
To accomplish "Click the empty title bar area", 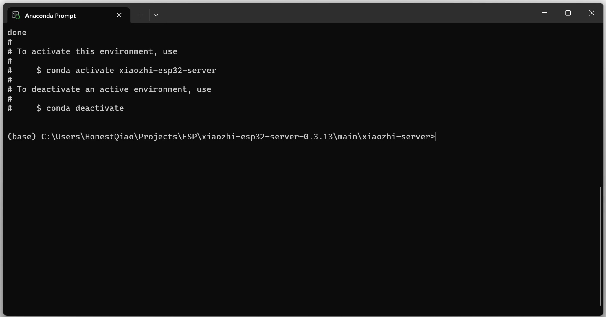I will pos(347,13).
